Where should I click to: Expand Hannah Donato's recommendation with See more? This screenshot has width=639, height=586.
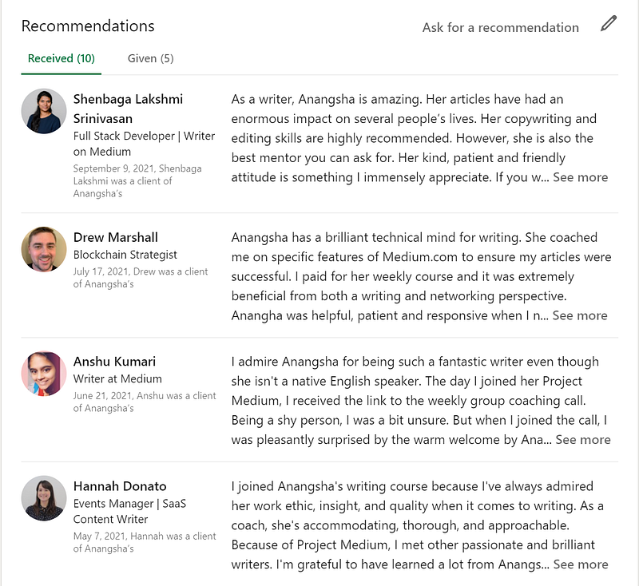coord(581,564)
